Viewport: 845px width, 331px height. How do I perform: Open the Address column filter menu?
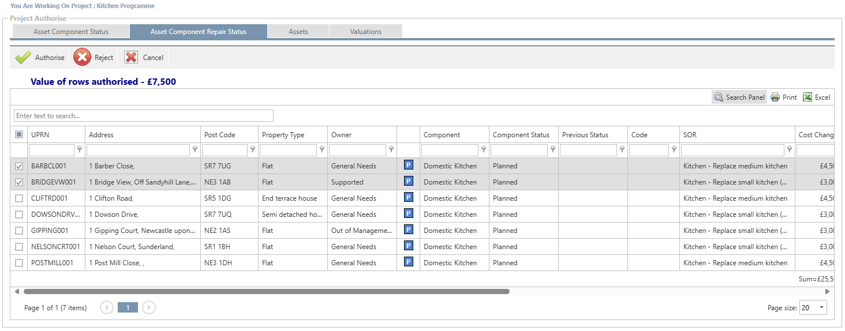pyautogui.click(x=195, y=150)
